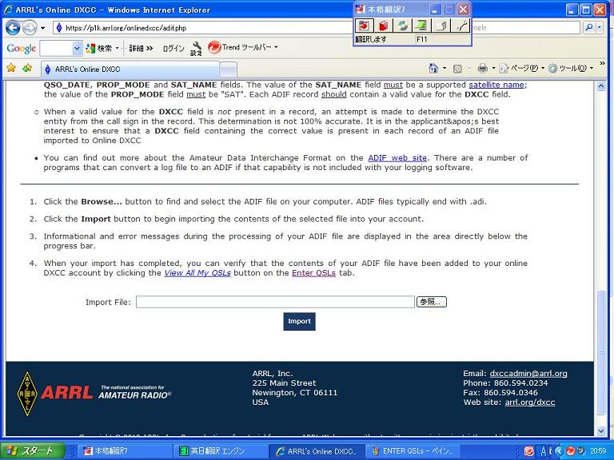Click the browser forward arrow

30,28
